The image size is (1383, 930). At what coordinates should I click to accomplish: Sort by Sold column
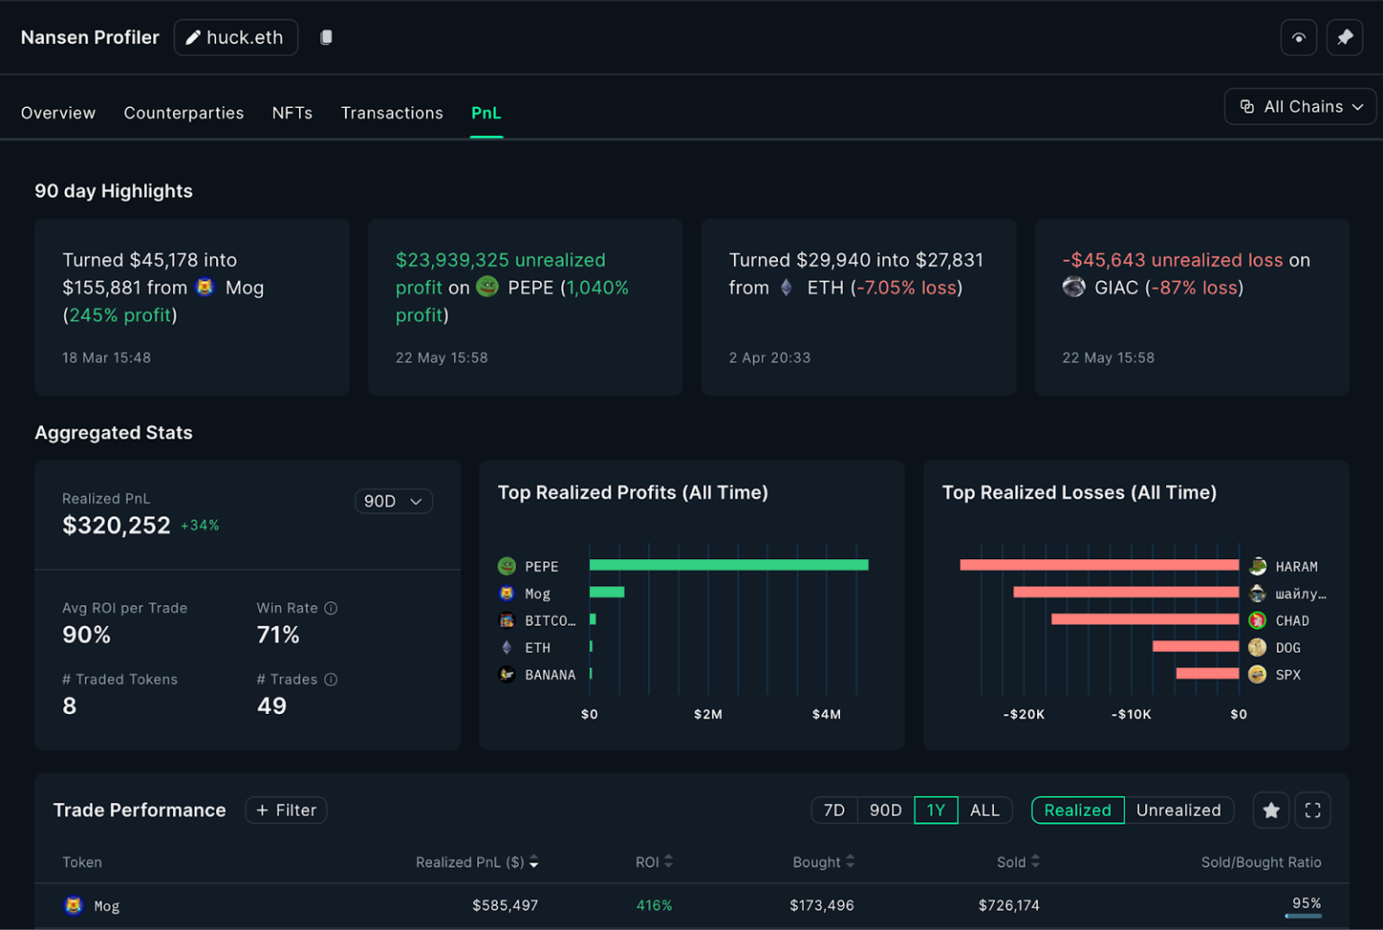pos(1018,862)
